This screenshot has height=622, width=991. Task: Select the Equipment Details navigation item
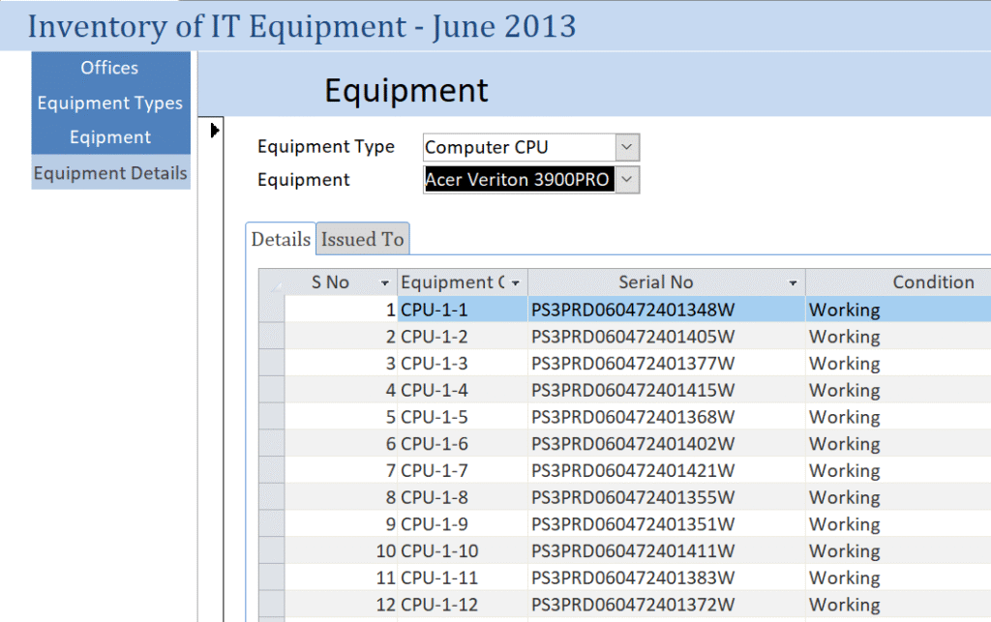[x=110, y=173]
